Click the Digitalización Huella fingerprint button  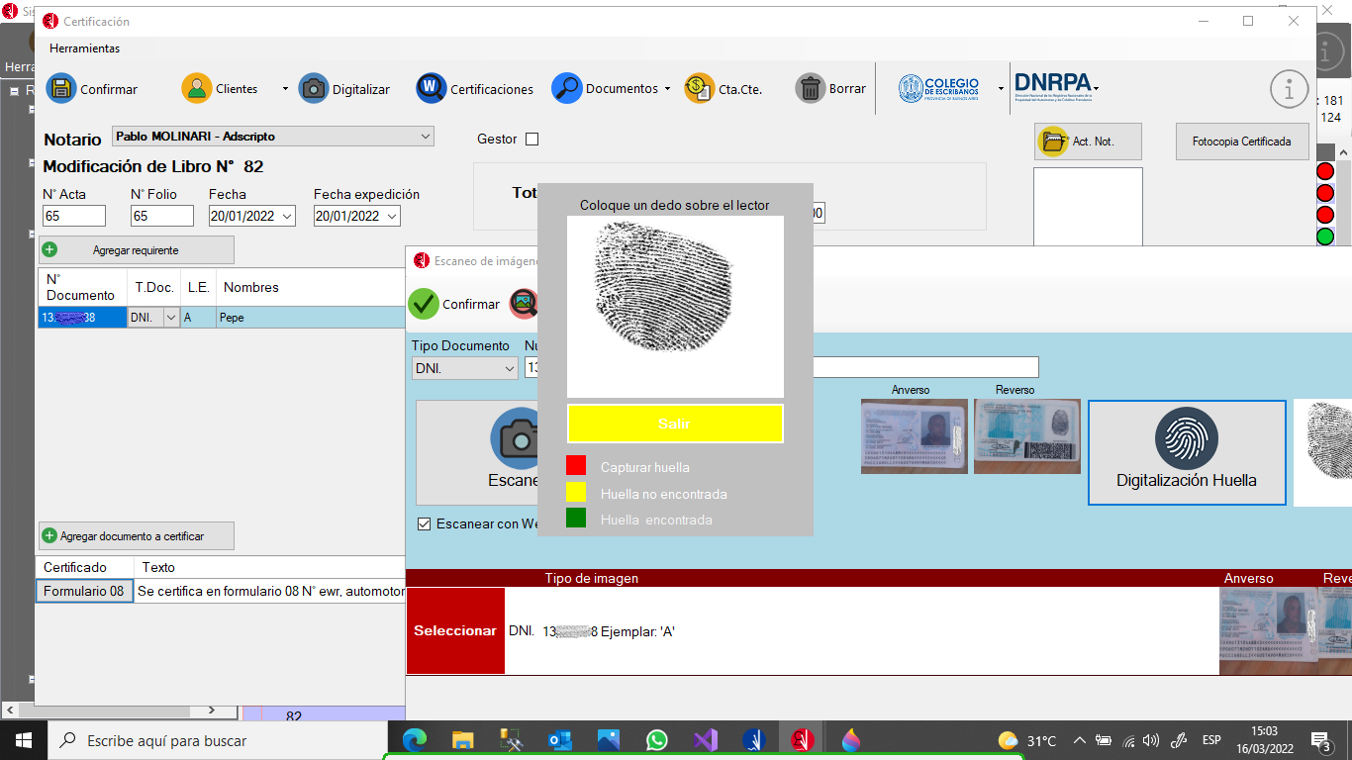coord(1186,452)
